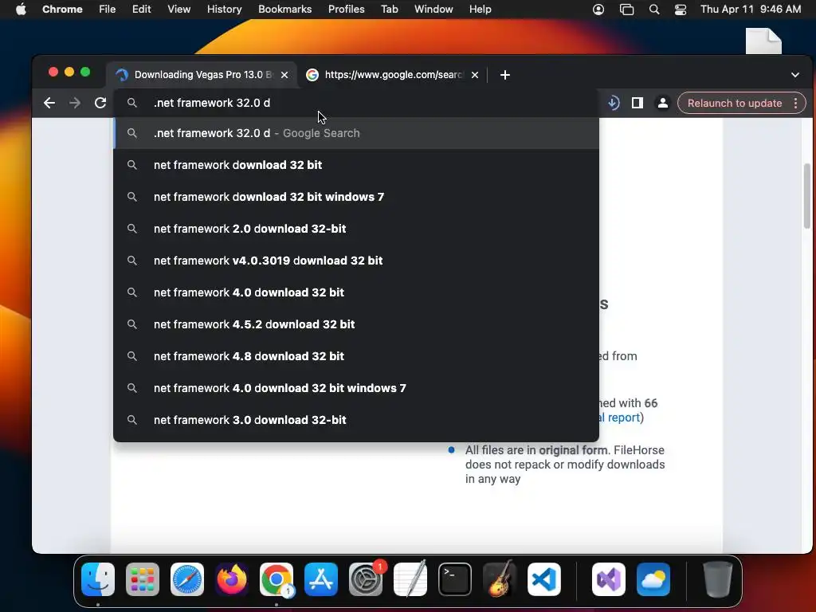Open TextEdit from the dock
This screenshot has height=612, width=816.
pyautogui.click(x=410, y=579)
